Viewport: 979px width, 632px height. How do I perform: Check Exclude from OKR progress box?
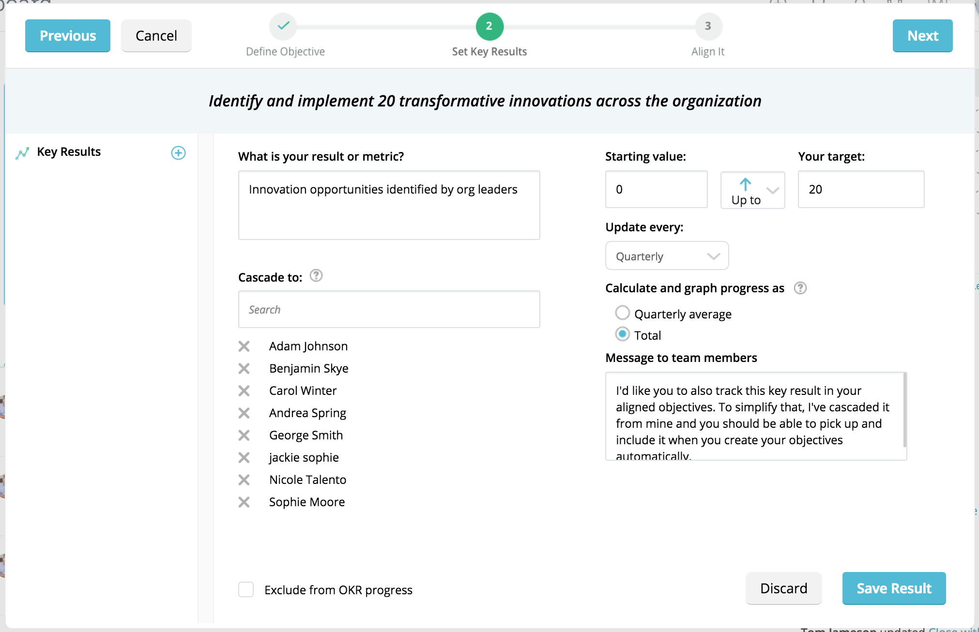point(246,589)
